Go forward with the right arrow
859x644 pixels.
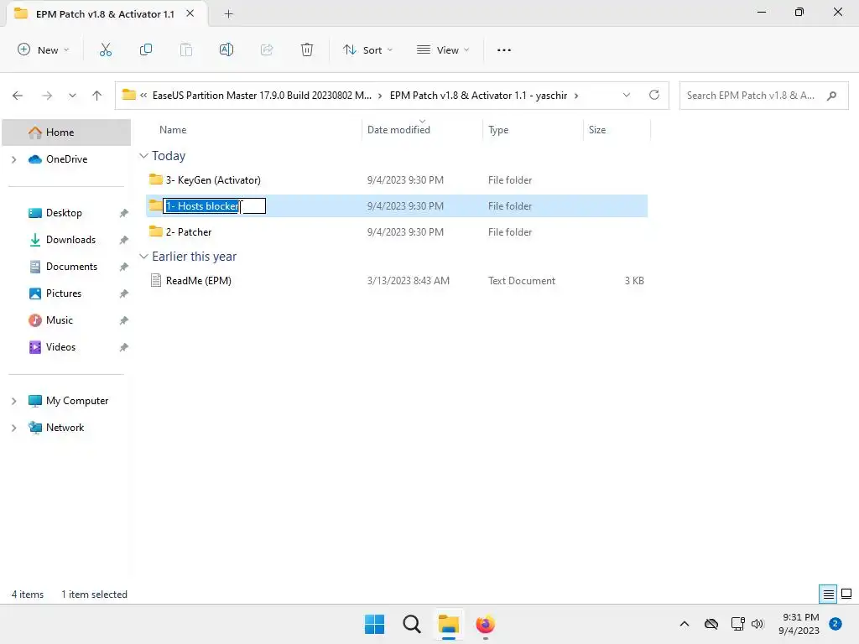coord(47,96)
